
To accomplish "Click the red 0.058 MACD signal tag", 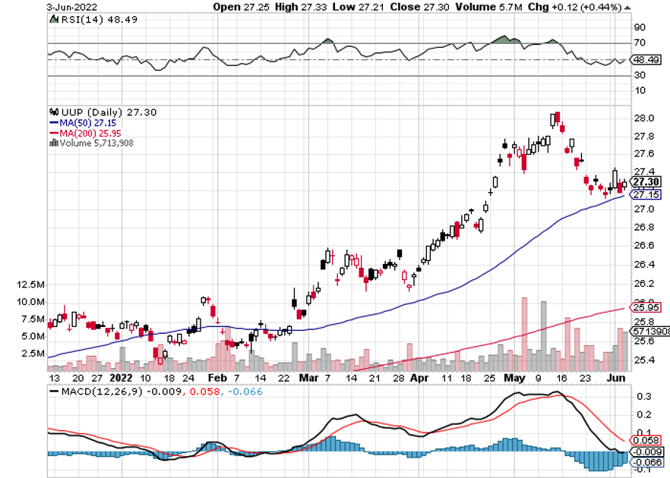I will pyautogui.click(x=646, y=440).
